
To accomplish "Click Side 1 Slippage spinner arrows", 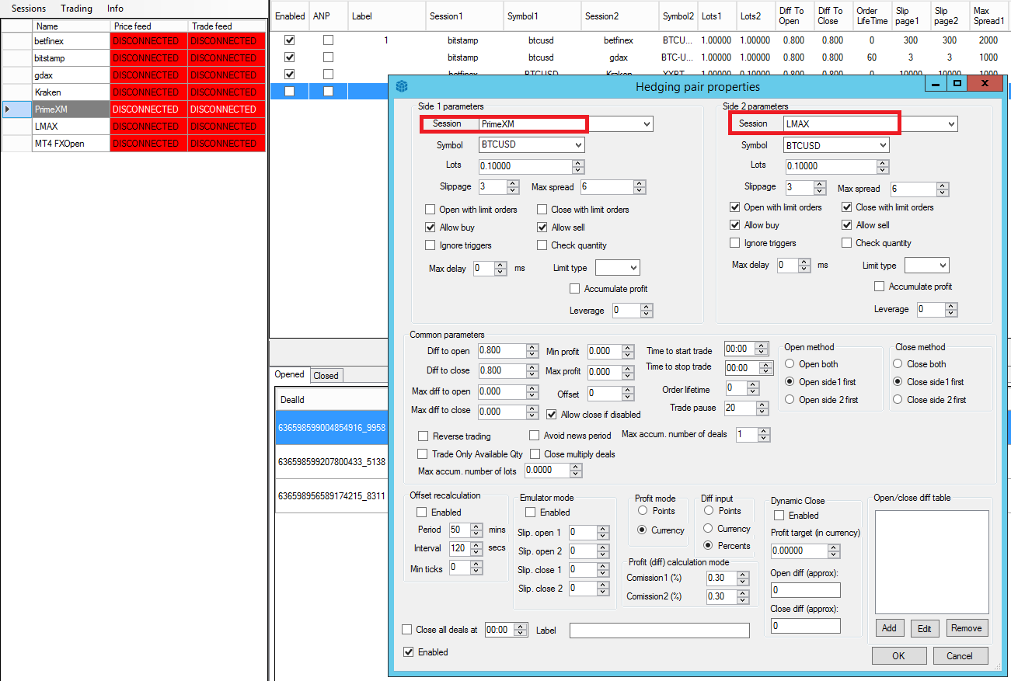I will coord(513,186).
